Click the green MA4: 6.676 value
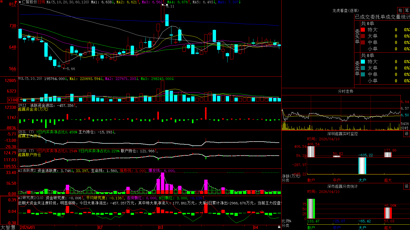The height and width of the screenshot is (230, 410). (x=179, y=2)
